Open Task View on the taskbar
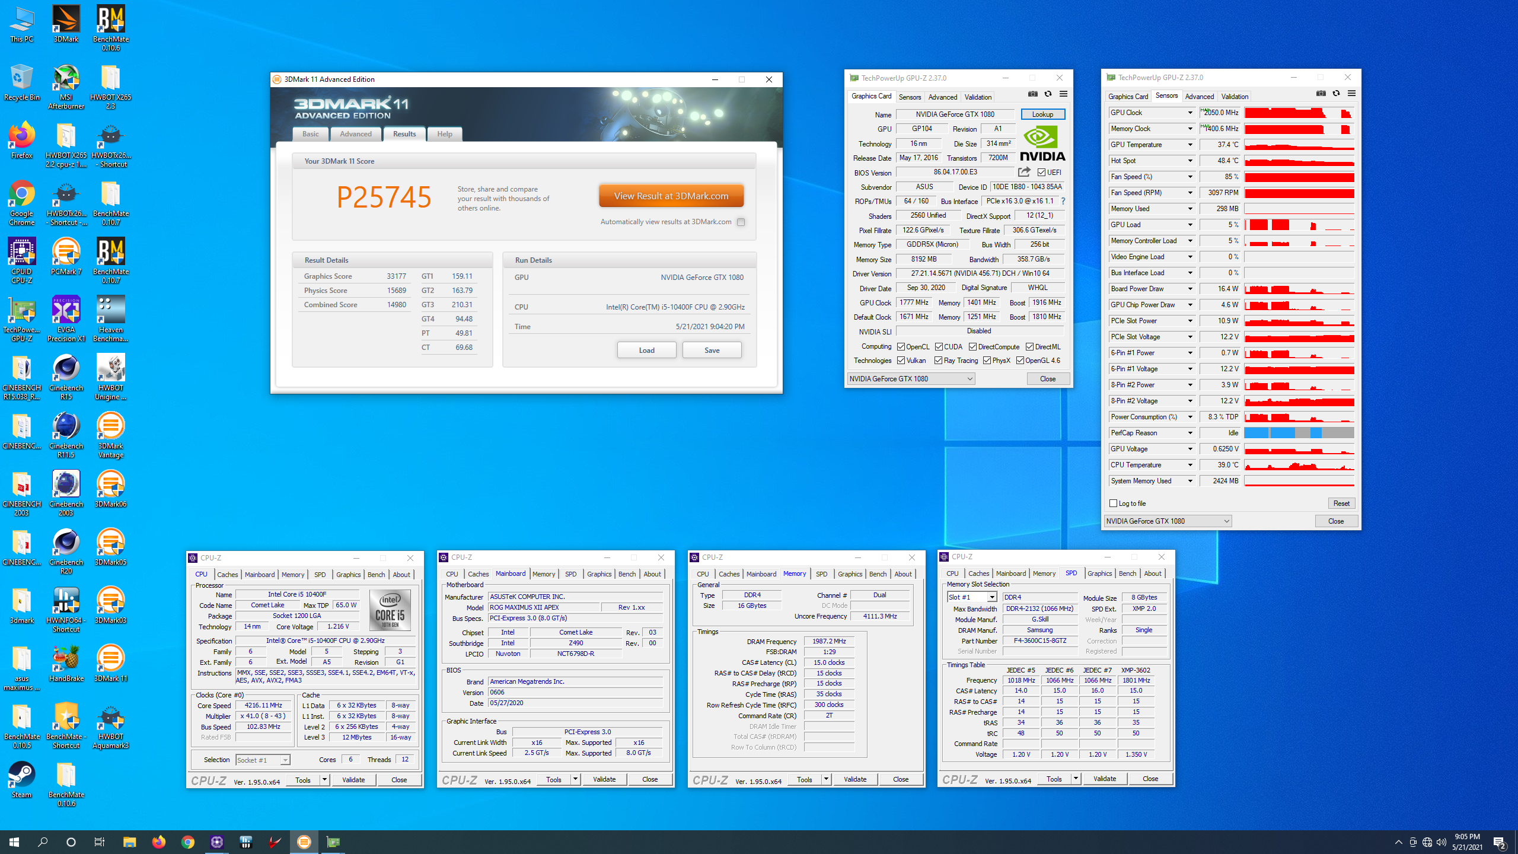 click(100, 842)
